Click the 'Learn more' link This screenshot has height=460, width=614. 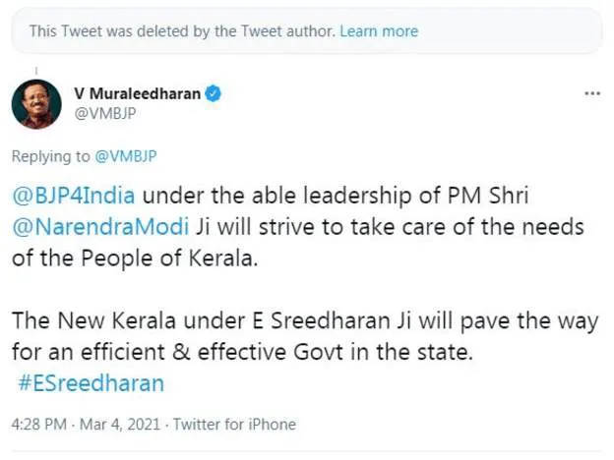(x=378, y=31)
